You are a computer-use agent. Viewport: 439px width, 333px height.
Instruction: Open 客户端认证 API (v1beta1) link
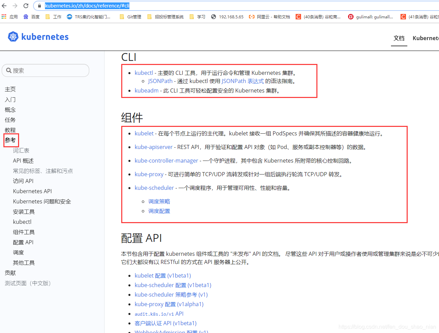166,323
